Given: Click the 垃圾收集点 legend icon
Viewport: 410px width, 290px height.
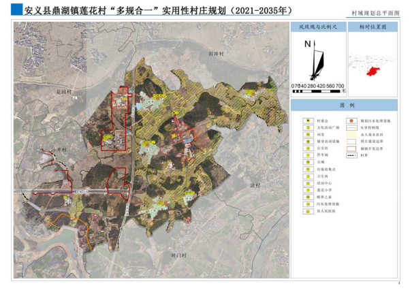Looking at the screenshot, I should (309, 169).
